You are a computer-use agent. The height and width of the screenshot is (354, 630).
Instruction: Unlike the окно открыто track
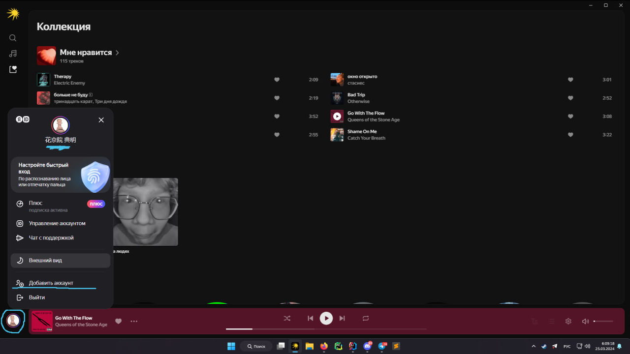(x=570, y=80)
